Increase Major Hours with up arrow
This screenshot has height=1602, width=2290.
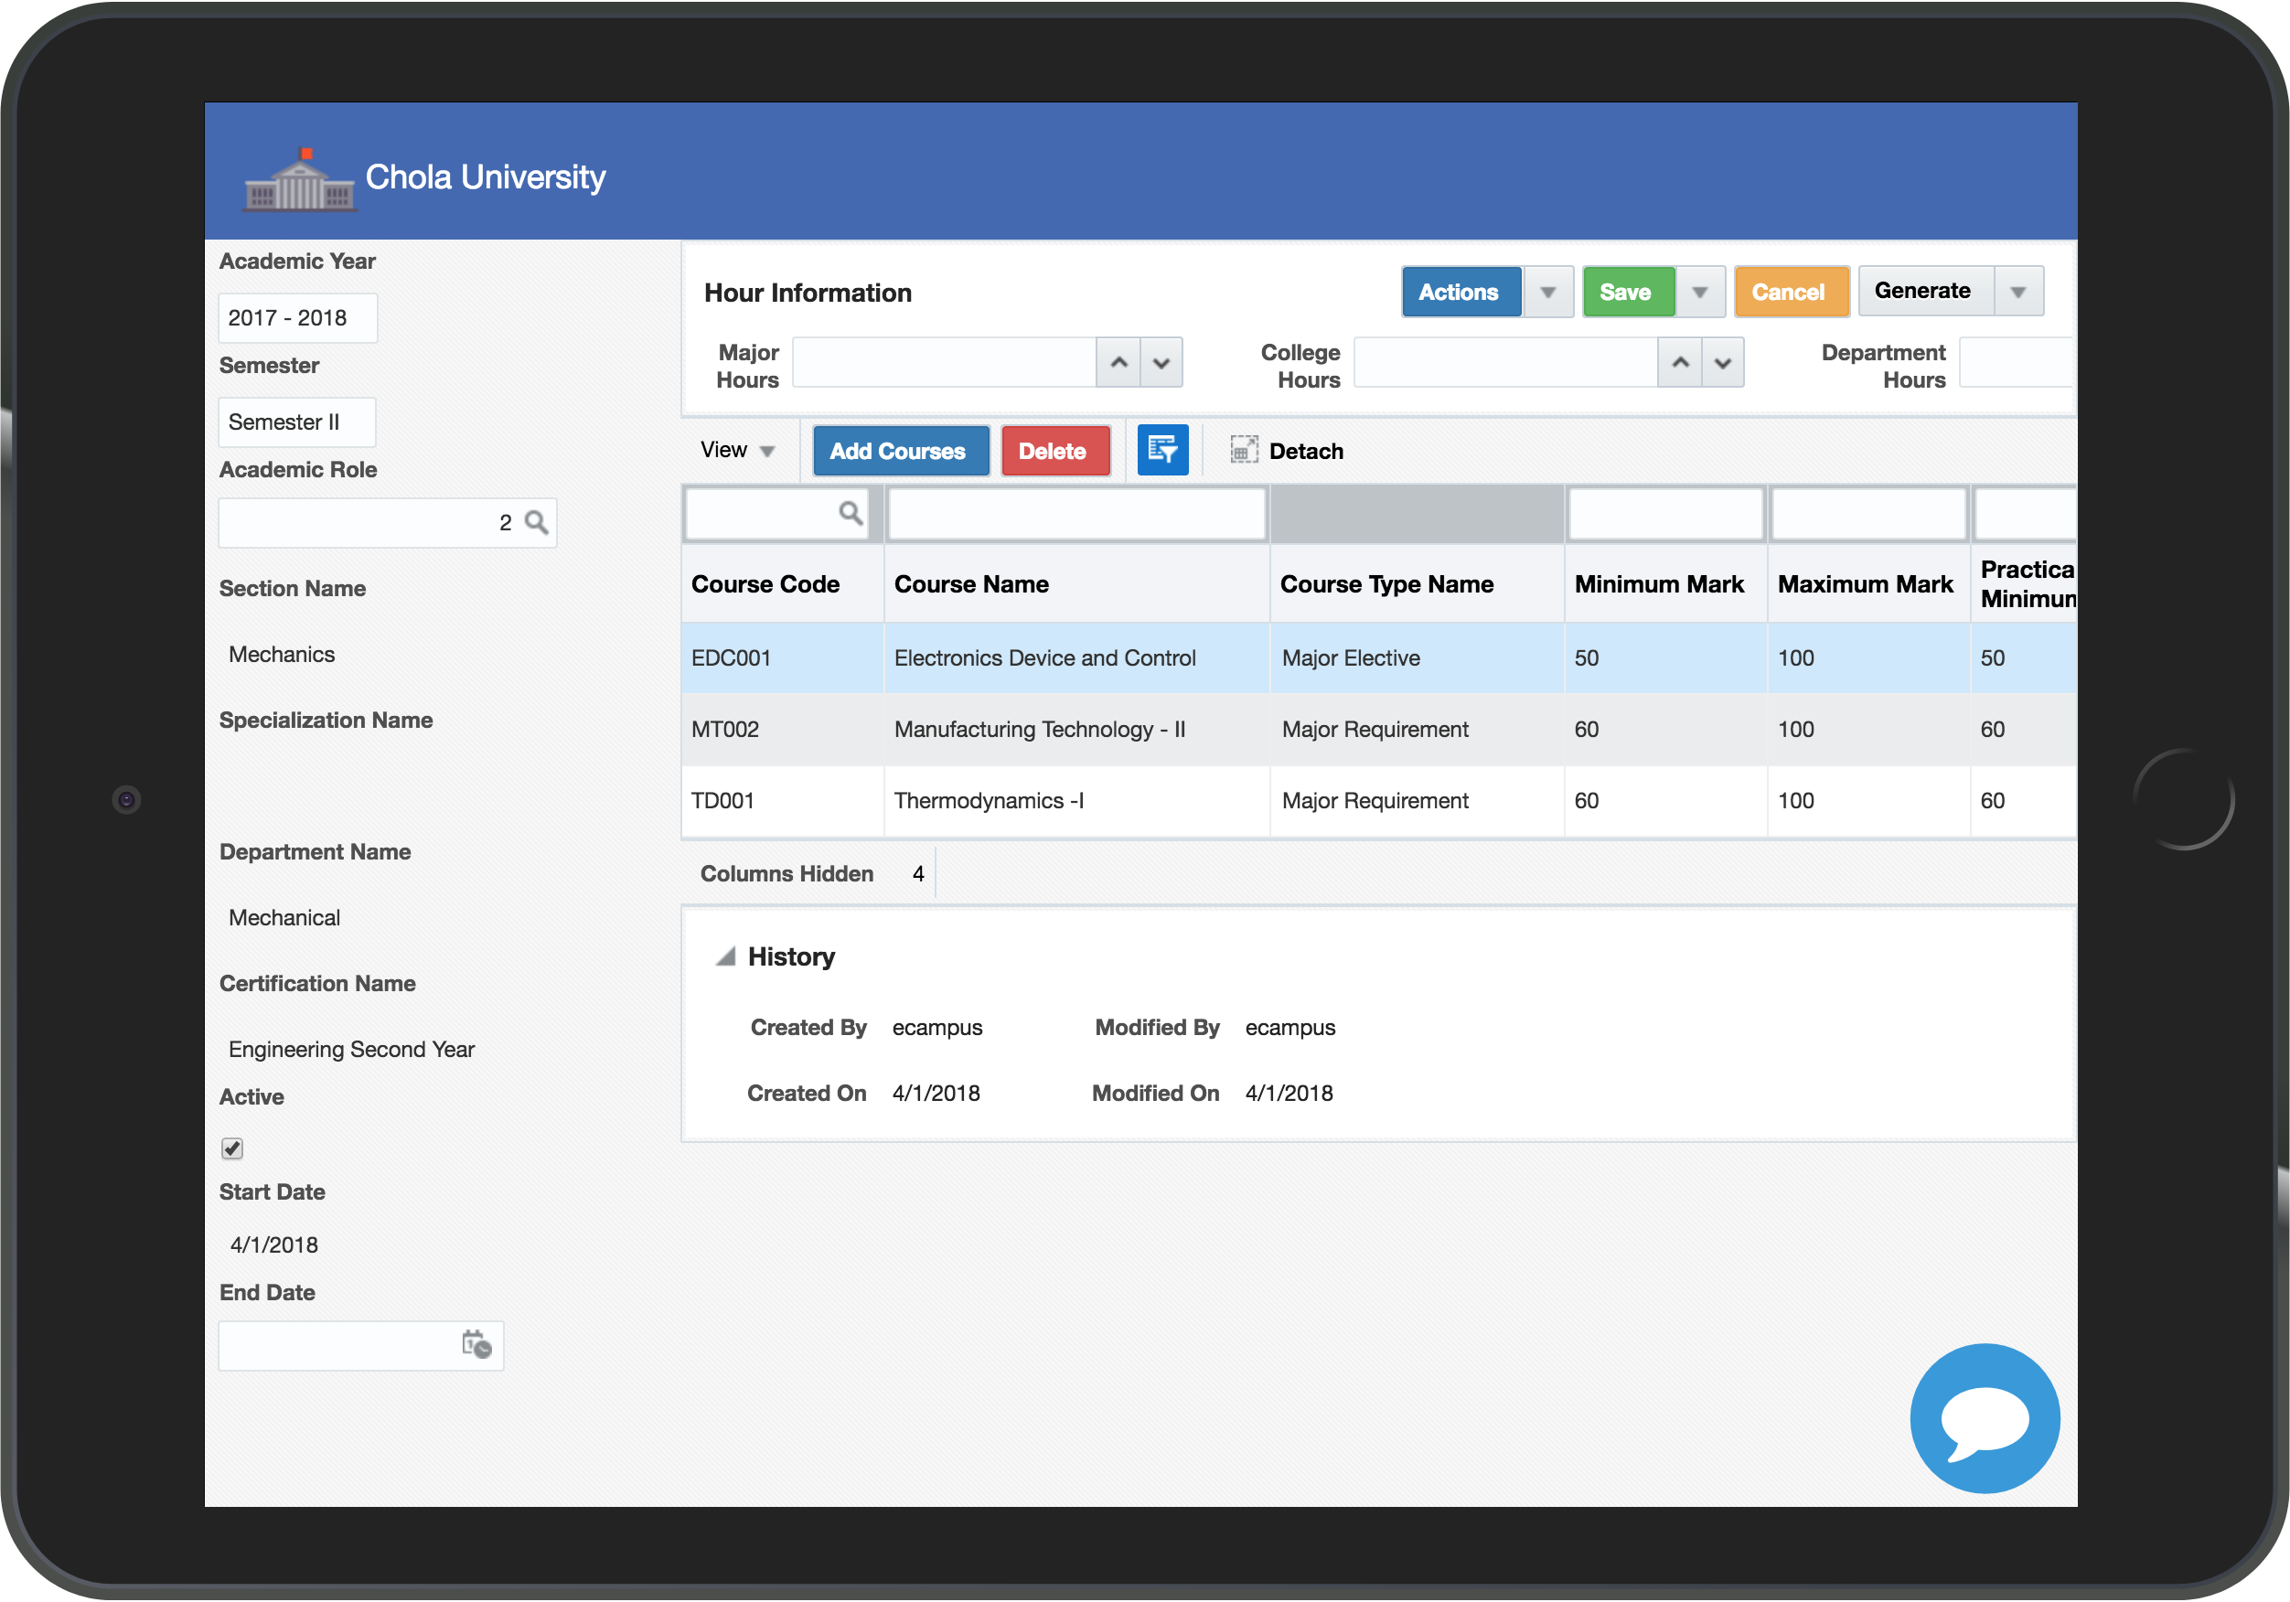tap(1118, 363)
